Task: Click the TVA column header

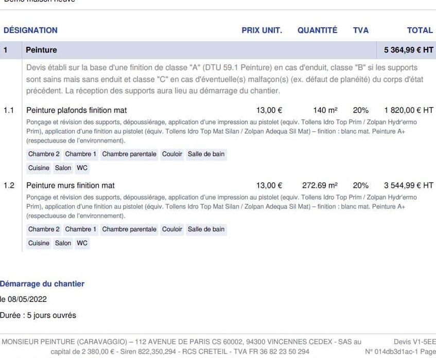Action: [360, 30]
